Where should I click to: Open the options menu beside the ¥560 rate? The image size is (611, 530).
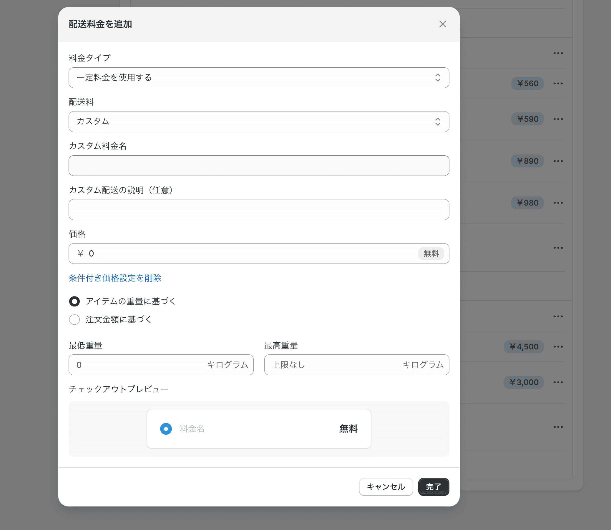tap(558, 83)
